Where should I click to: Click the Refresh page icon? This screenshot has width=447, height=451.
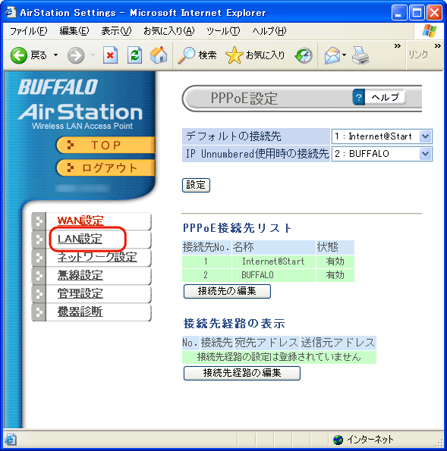tap(135, 55)
